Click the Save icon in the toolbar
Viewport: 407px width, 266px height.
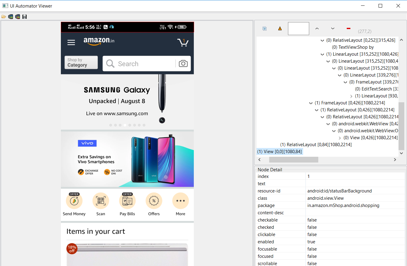click(x=25, y=17)
